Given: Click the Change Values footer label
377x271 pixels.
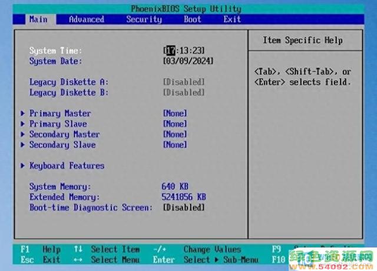Looking at the screenshot, I should tap(212, 249).
